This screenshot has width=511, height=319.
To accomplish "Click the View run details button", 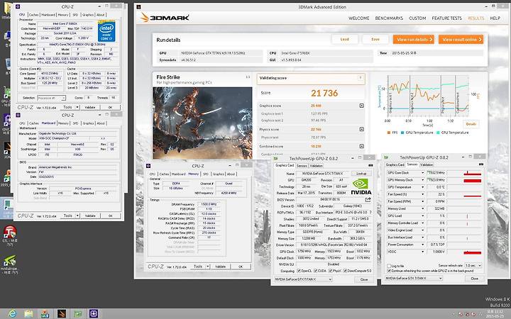I will pyautogui.click(x=414, y=40).
